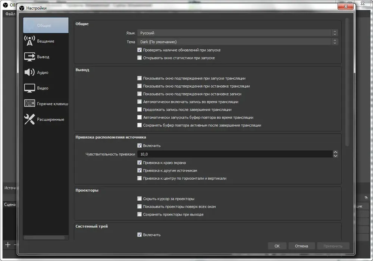Confirm settings with the OK button

(x=277, y=246)
